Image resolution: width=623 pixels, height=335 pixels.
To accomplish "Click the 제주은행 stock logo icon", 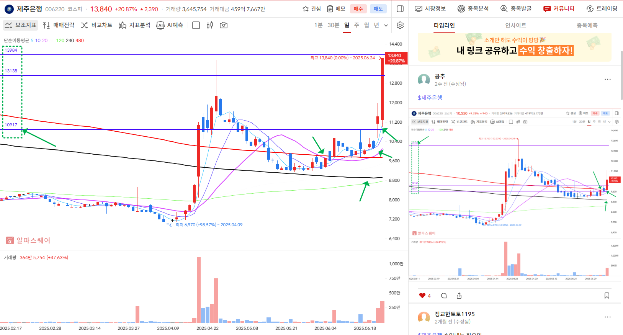I will pos(9,9).
